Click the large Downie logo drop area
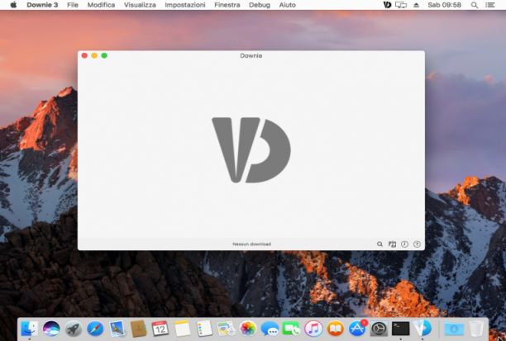 click(x=251, y=150)
